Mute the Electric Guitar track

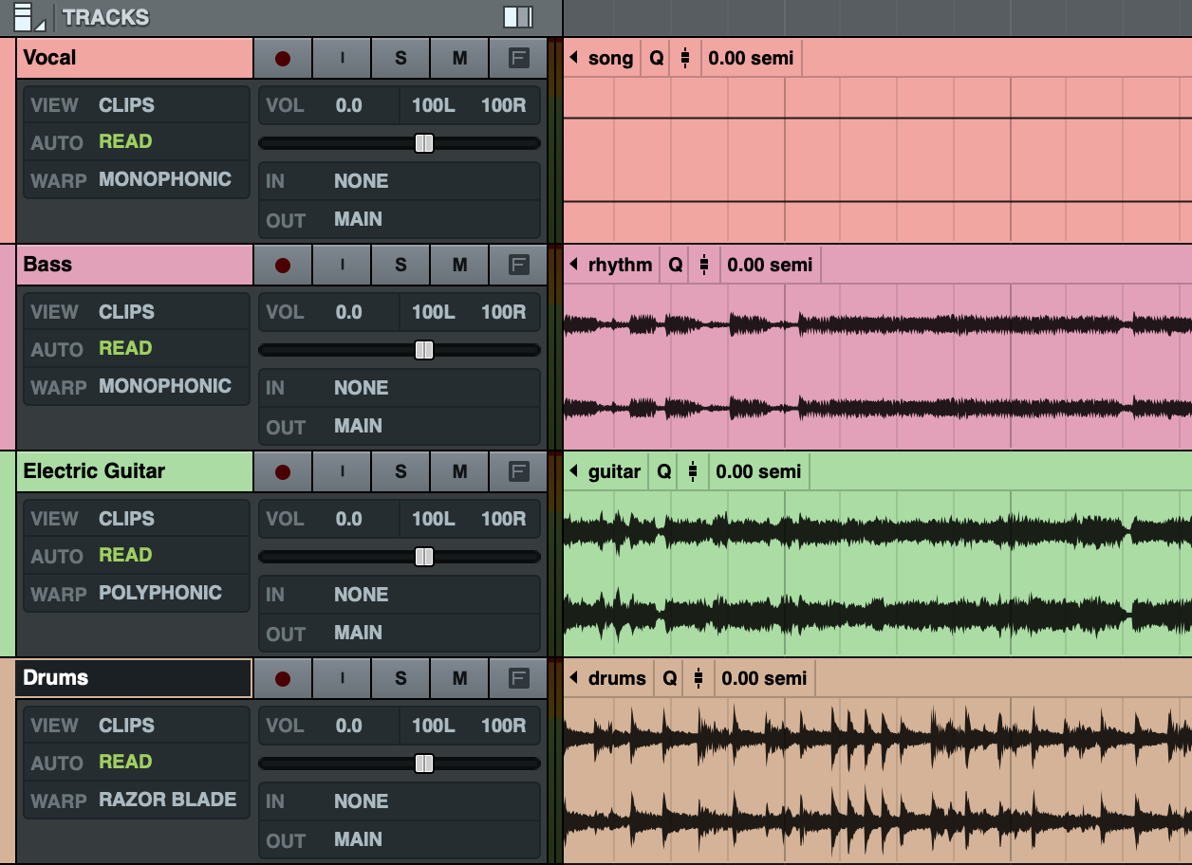(459, 471)
